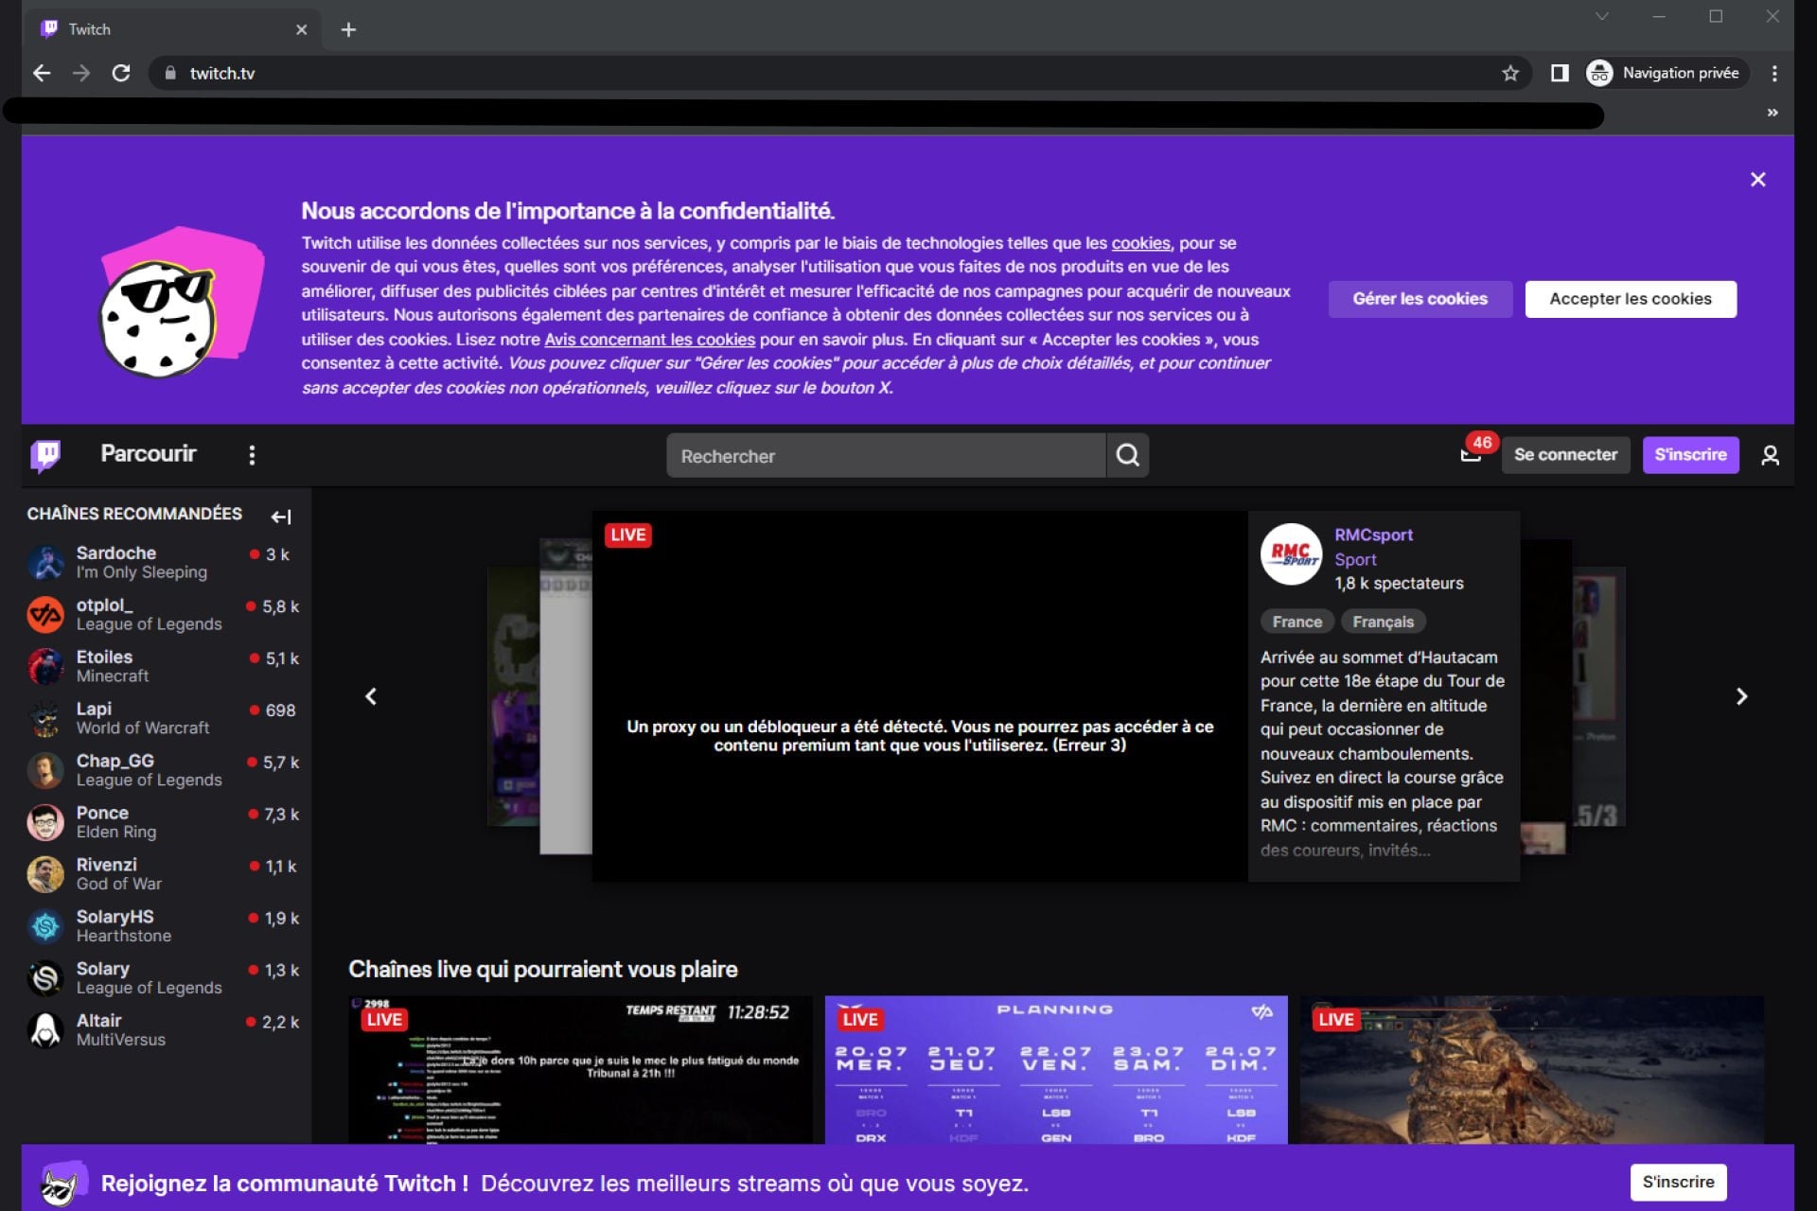Screen dimensions: 1817x1211
Task: Click the search magnifier icon
Action: [1128, 455]
